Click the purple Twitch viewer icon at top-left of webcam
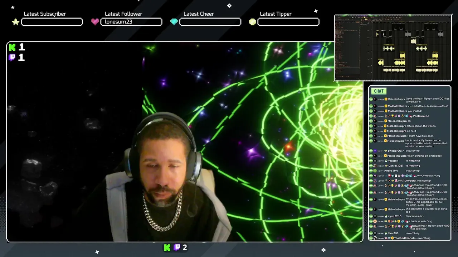Image resolution: width=458 pixels, height=257 pixels. pos(12,57)
